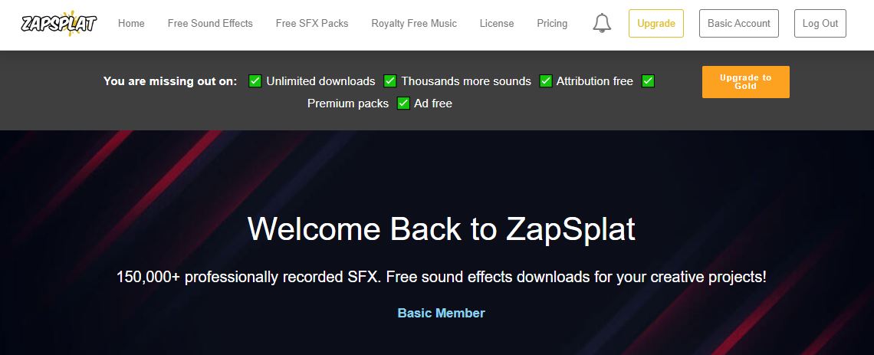Go to the Home menu item
This screenshot has height=355, width=874.
[131, 24]
